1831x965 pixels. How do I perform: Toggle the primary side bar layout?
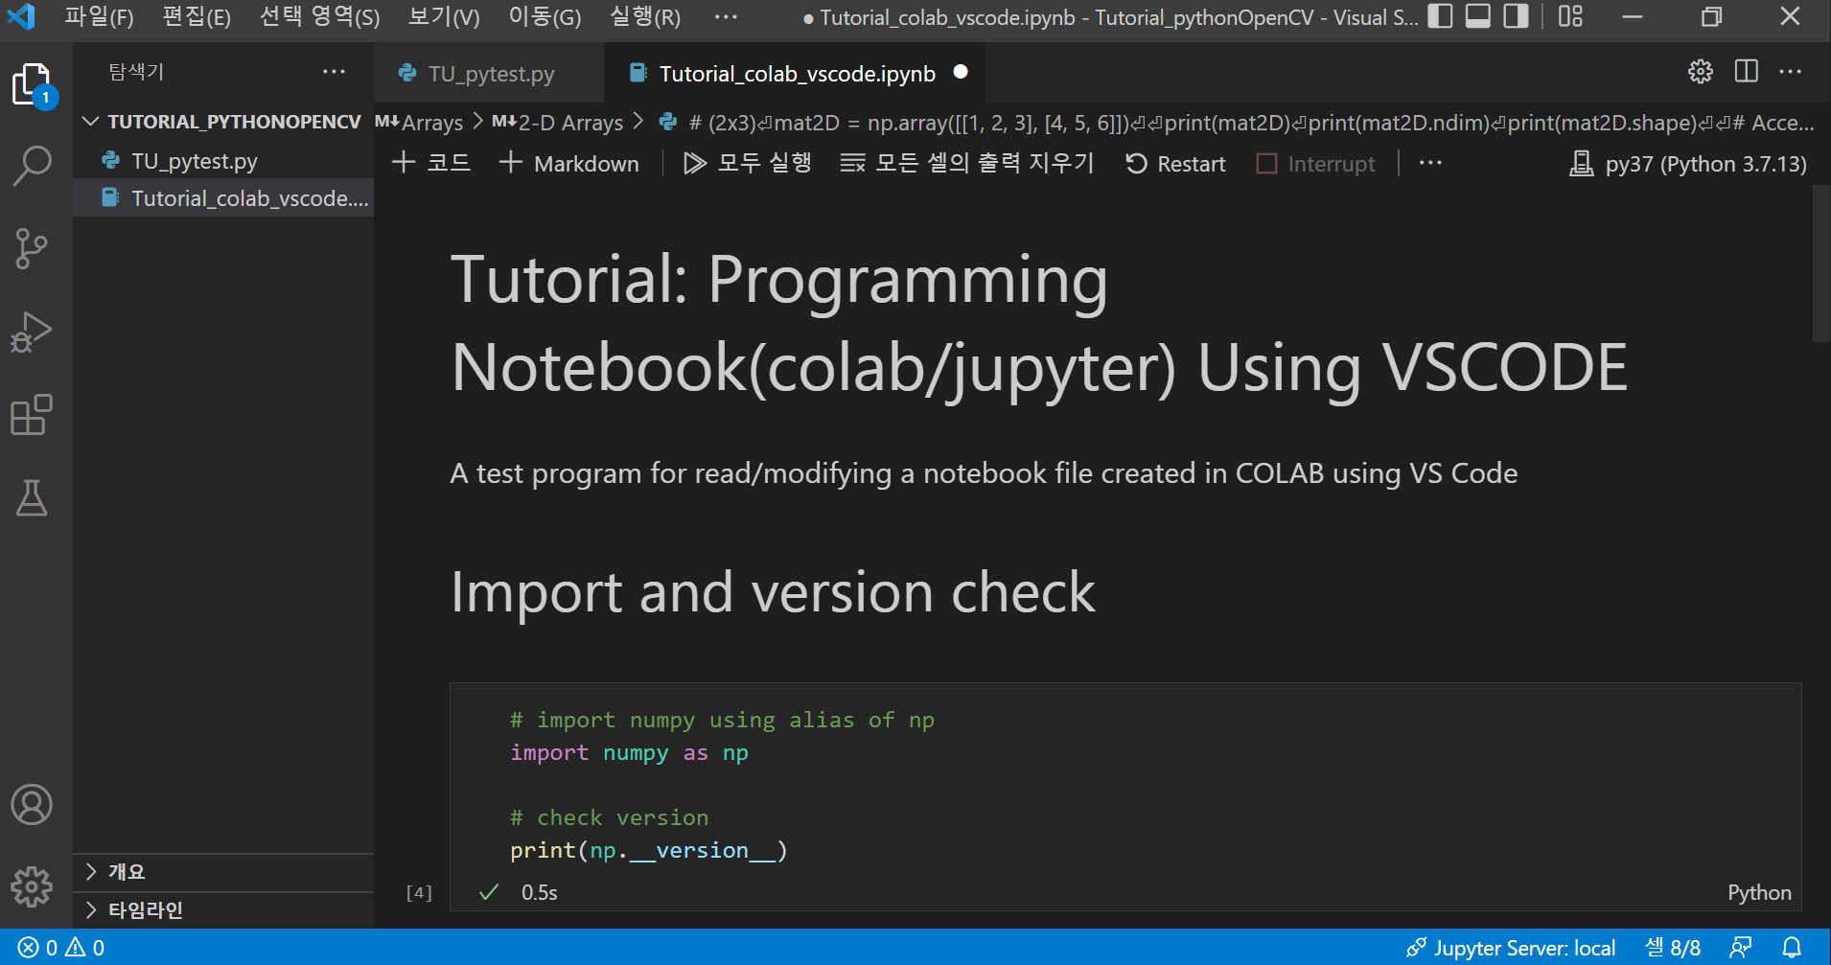[1440, 16]
